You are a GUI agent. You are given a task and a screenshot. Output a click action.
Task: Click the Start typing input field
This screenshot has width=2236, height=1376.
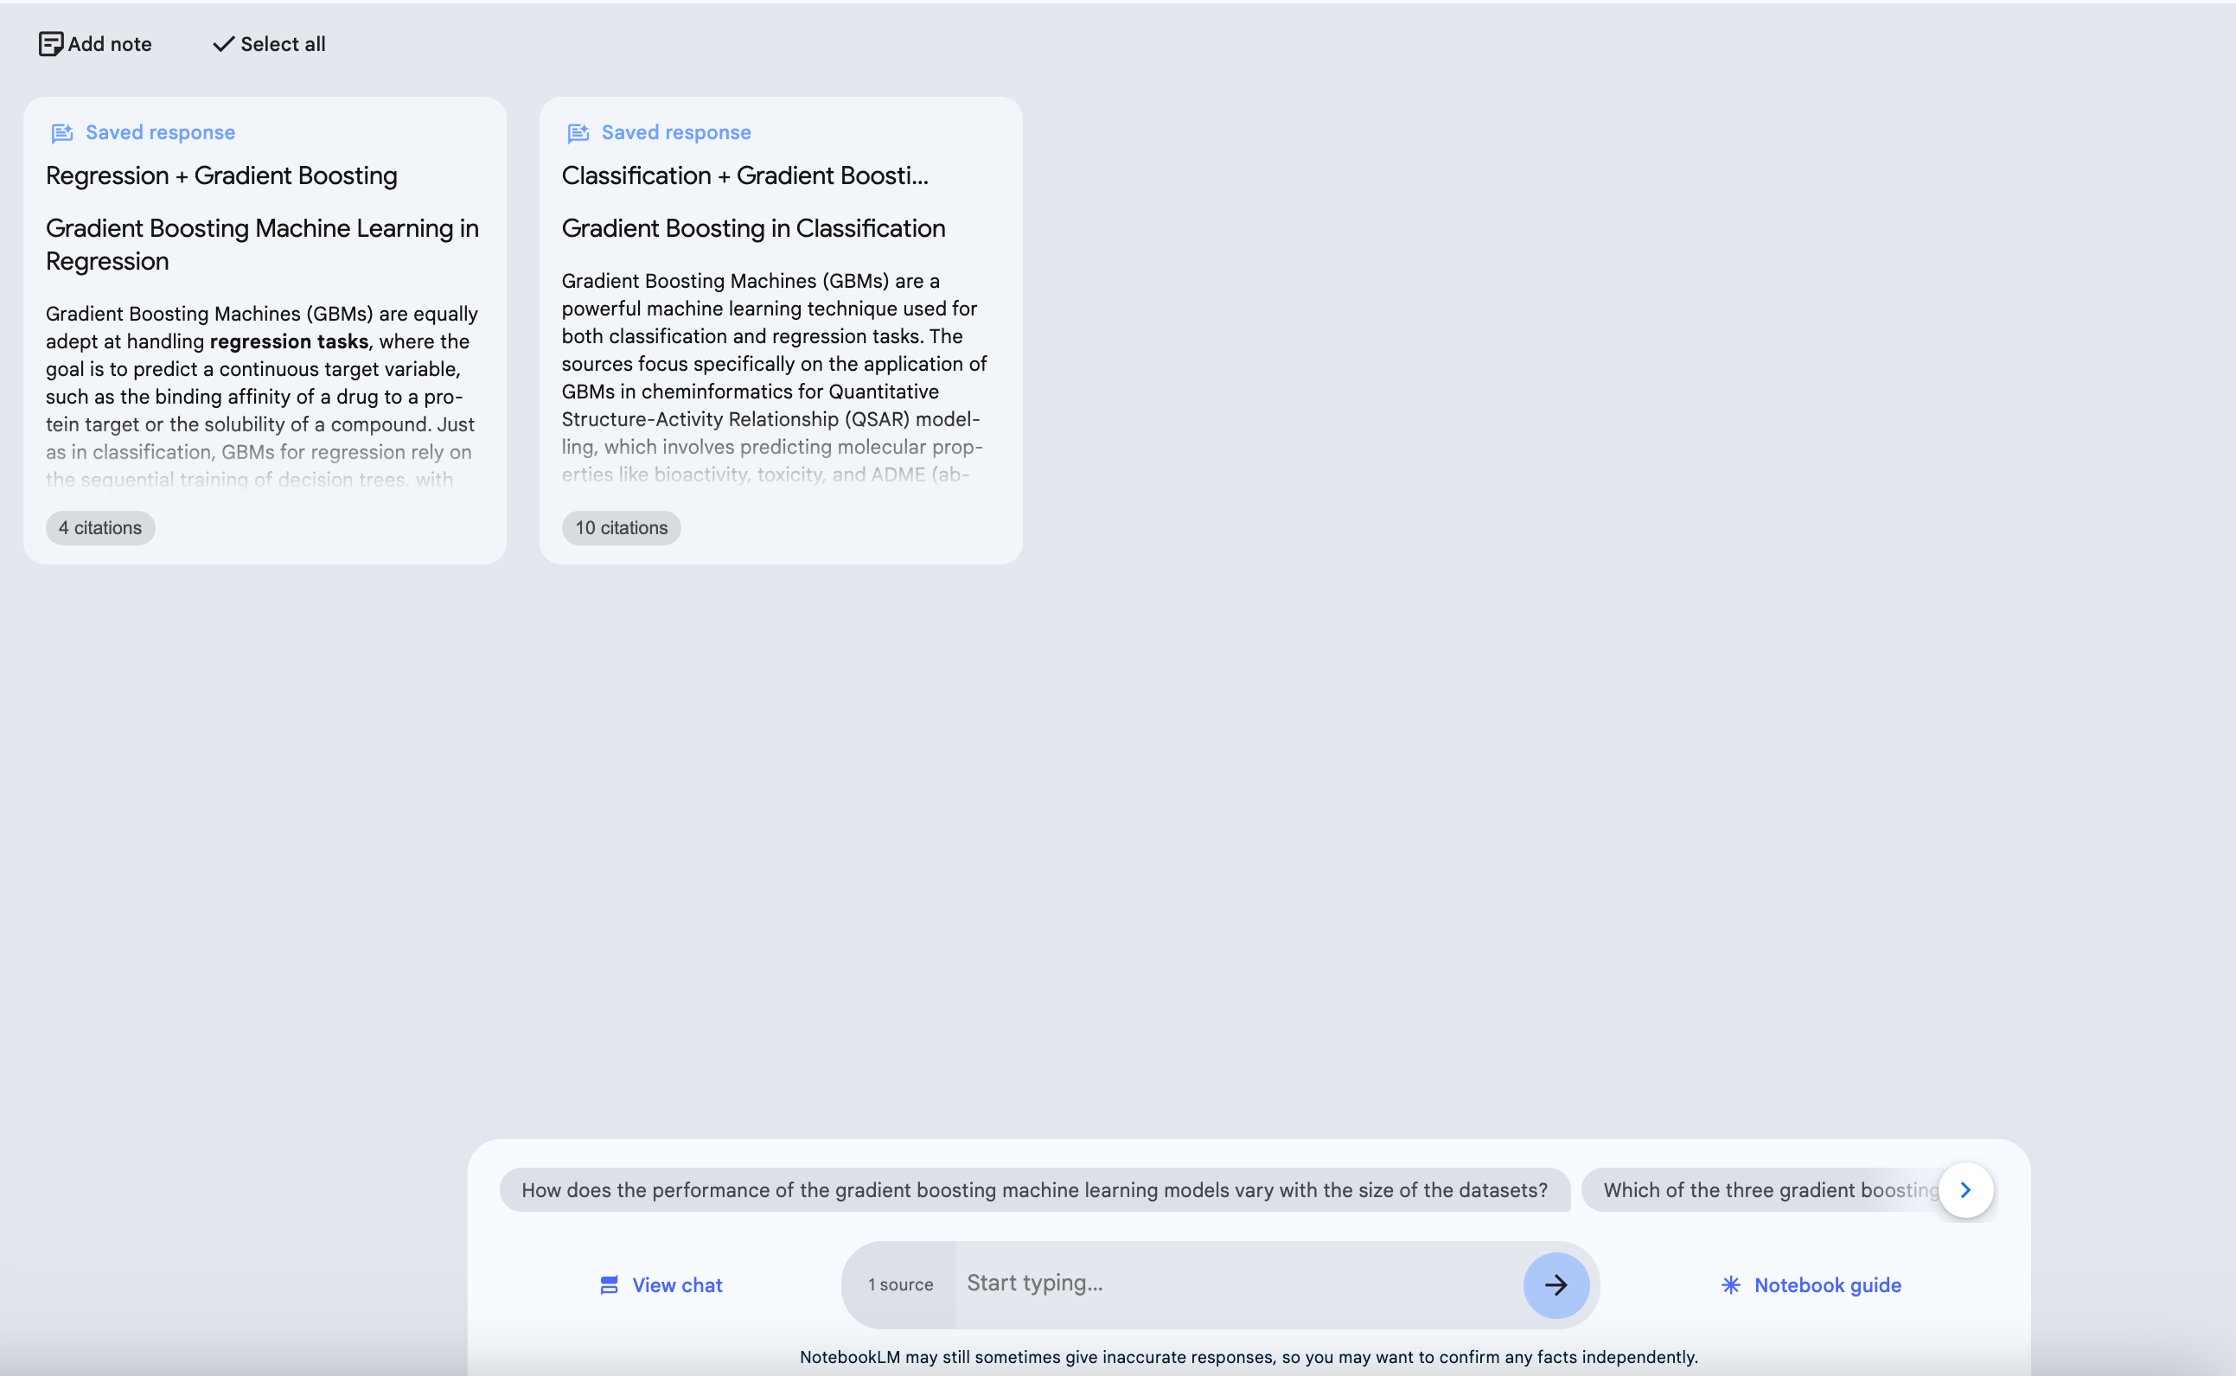1238,1284
